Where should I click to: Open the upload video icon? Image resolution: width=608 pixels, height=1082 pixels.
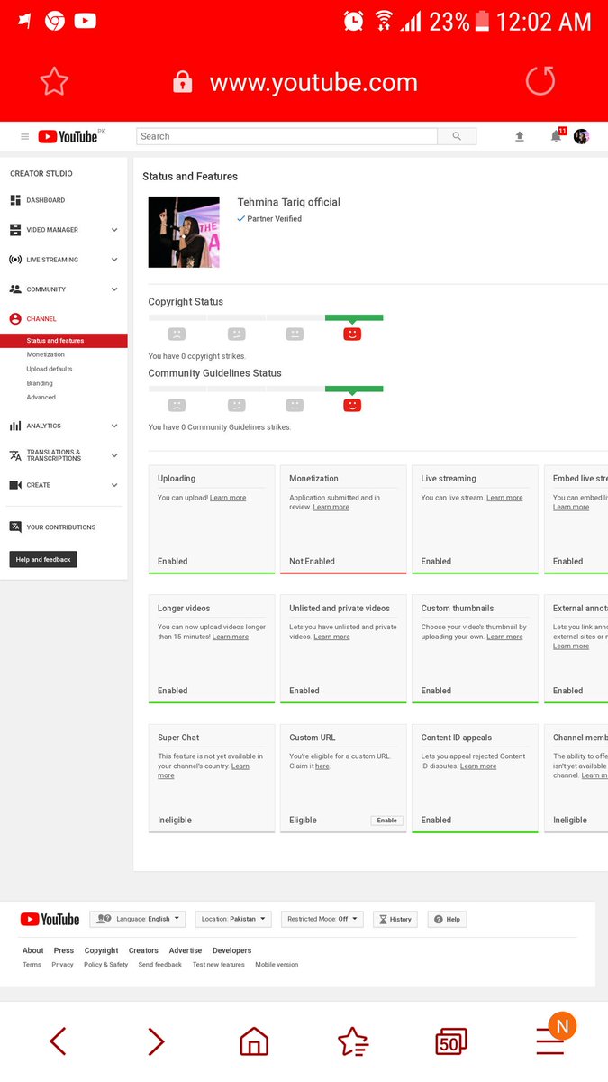(520, 136)
